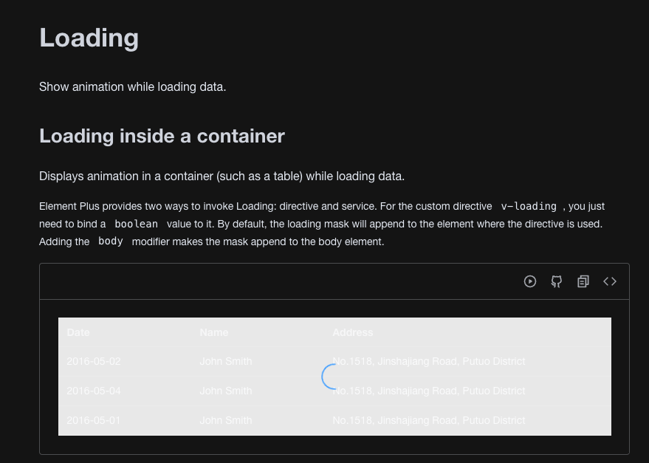
Task: Click the "body" inline code
Action: tap(111, 241)
